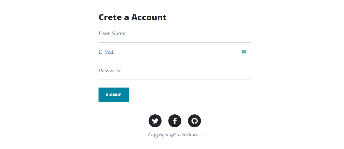Open the Facebook social link
Screen dimensions: 344x149
tap(175, 121)
